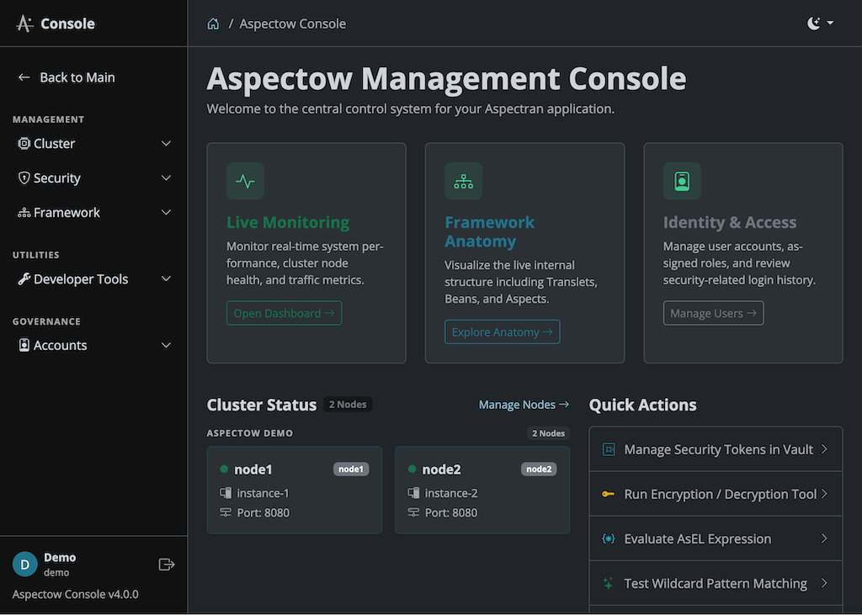862x615 pixels.
Task: Click the Framework Anatomy card title
Action: [x=489, y=232]
